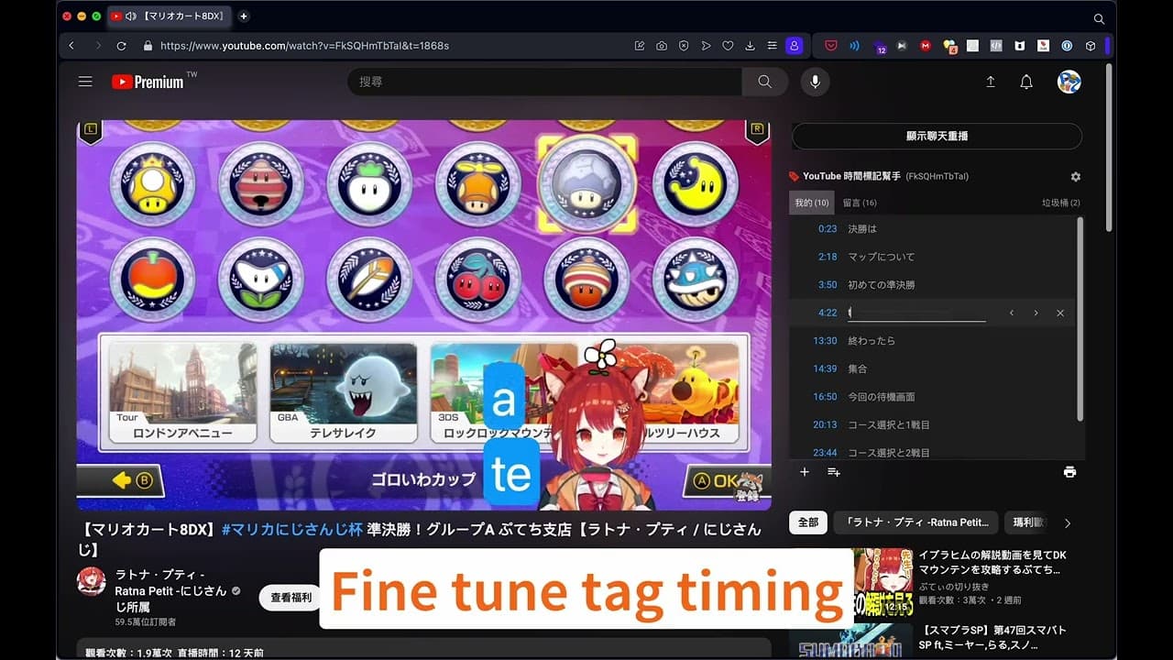
Task: Select 今回の待機画面 tag text
Action: [x=881, y=397]
